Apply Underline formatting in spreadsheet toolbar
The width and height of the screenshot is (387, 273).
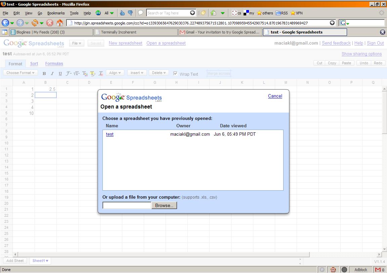60,73
